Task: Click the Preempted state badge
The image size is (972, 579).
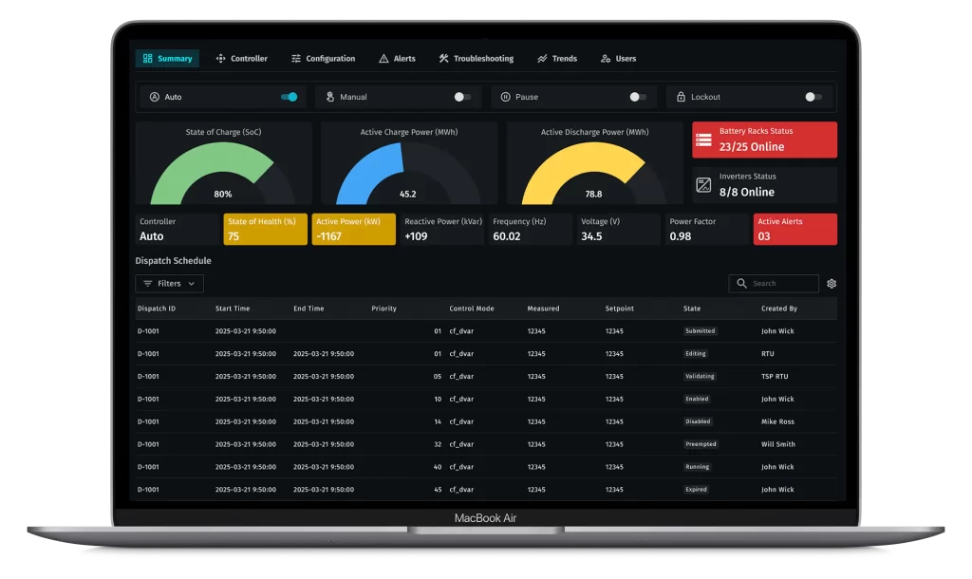Action: [701, 444]
